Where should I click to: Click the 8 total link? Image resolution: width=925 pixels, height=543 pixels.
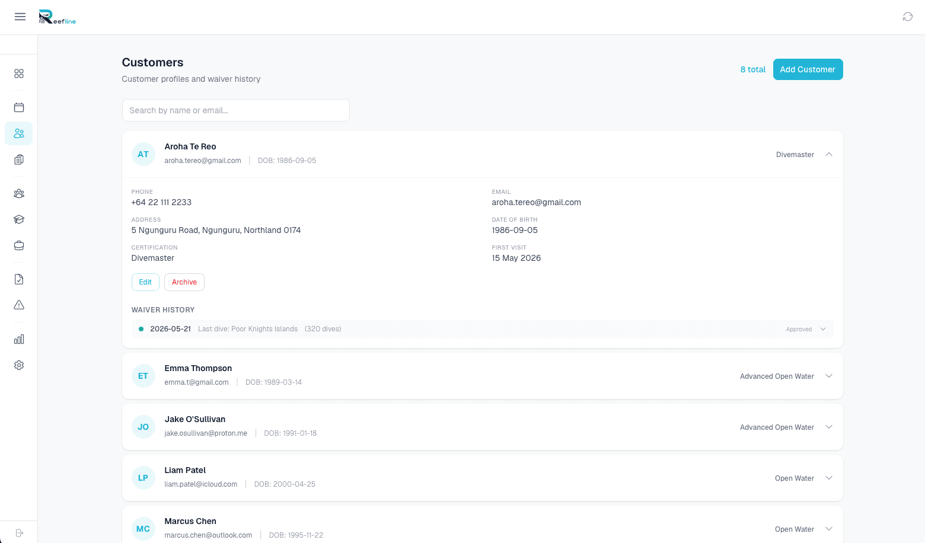(753, 69)
